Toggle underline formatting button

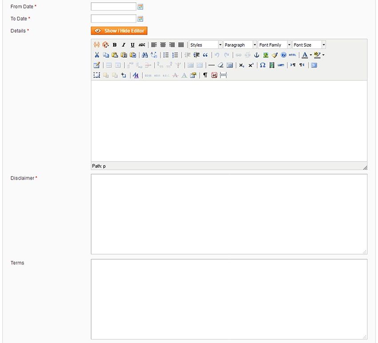coord(133,45)
